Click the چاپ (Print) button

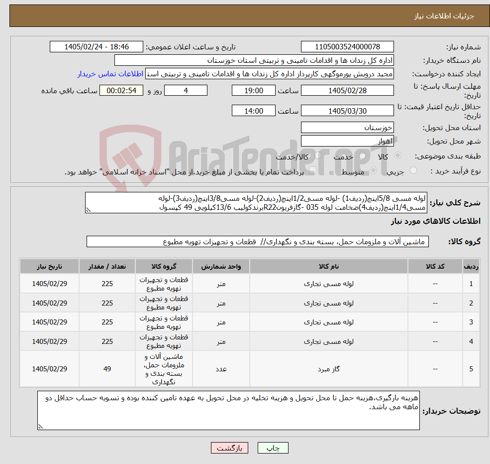click(273, 448)
